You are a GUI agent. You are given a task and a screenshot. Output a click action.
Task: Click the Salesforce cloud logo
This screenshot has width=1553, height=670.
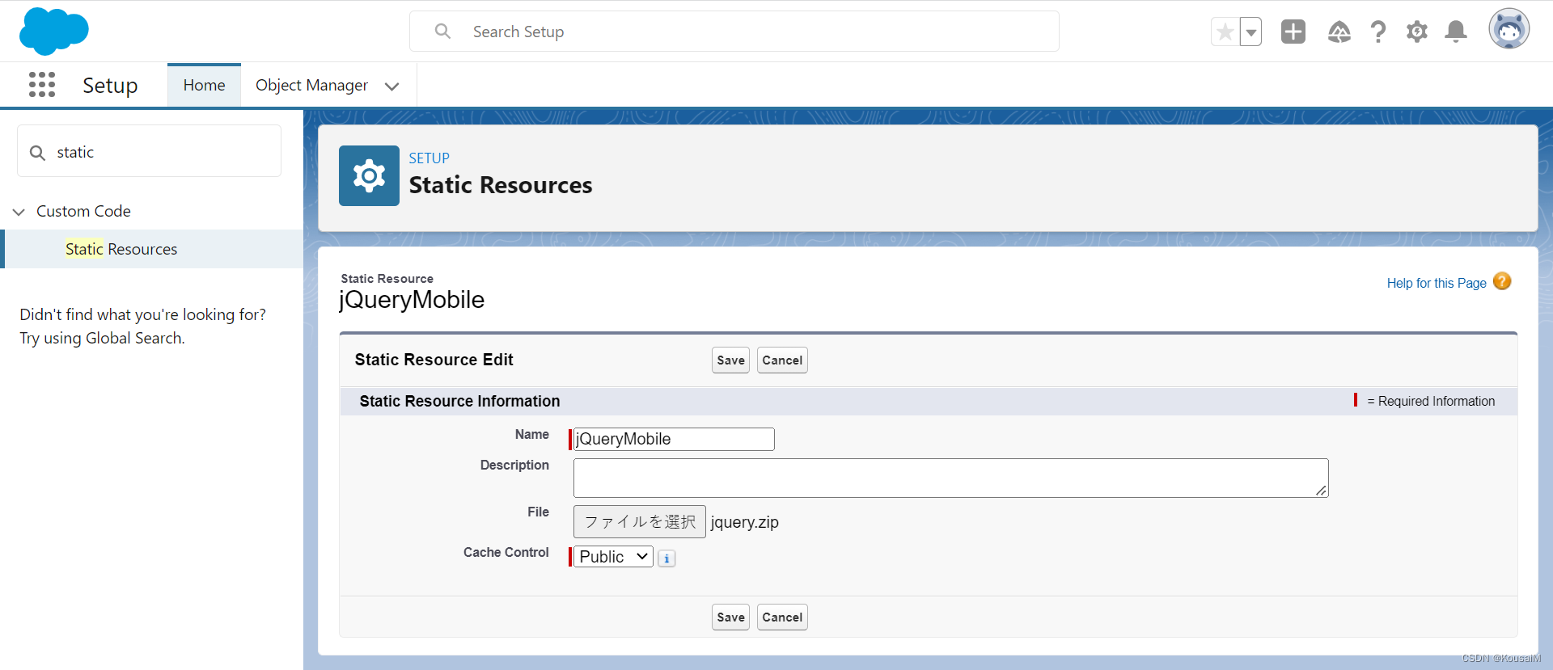53,31
